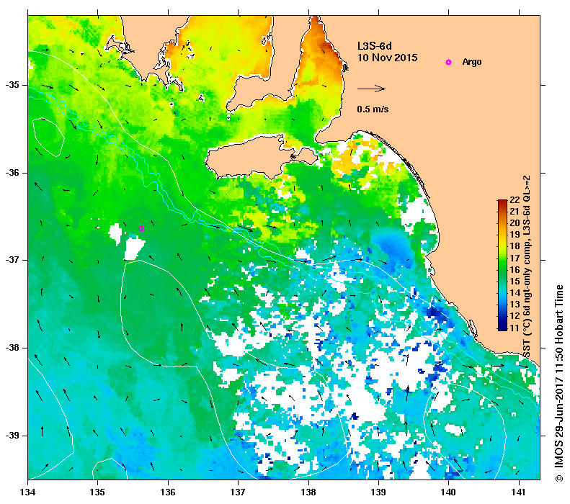Click the dark blue bottom of colorbar
Screen dimensions: 570x504
tap(502, 327)
